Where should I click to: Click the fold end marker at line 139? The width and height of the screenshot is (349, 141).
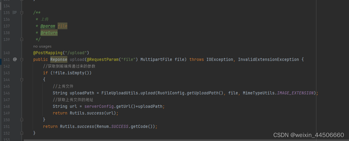pos(22,39)
